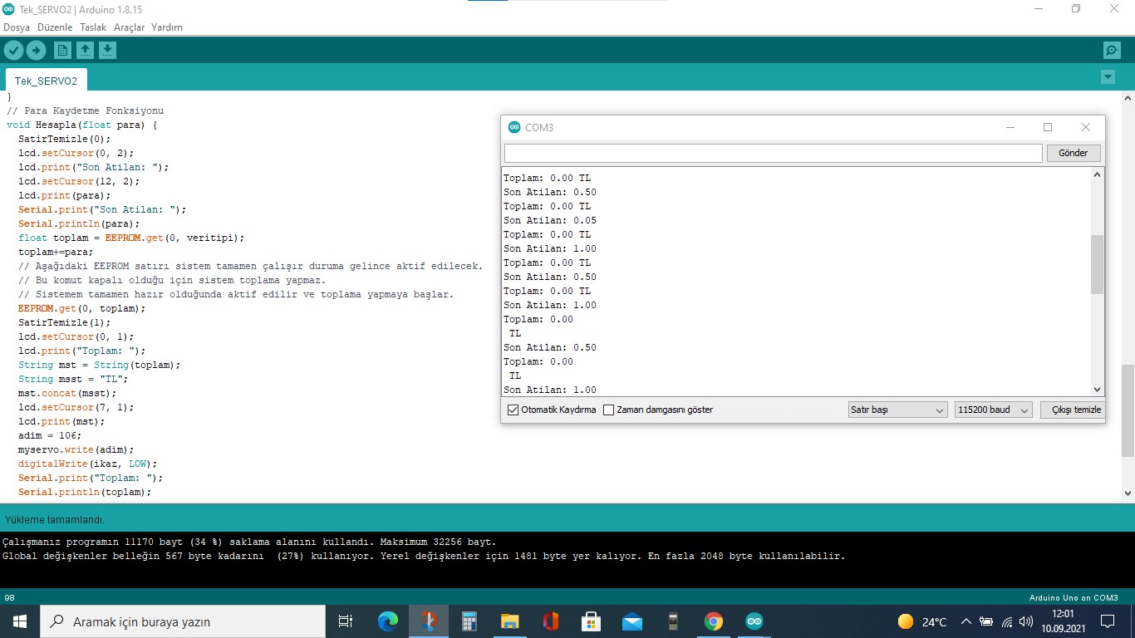Launch Chrome from the taskbar

tap(713, 621)
